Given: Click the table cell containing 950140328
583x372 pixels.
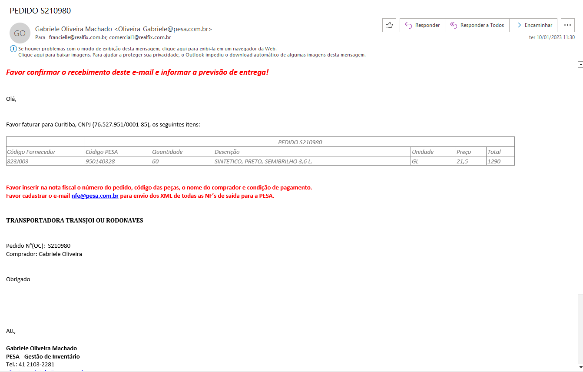Looking at the screenshot, I should coord(118,161).
